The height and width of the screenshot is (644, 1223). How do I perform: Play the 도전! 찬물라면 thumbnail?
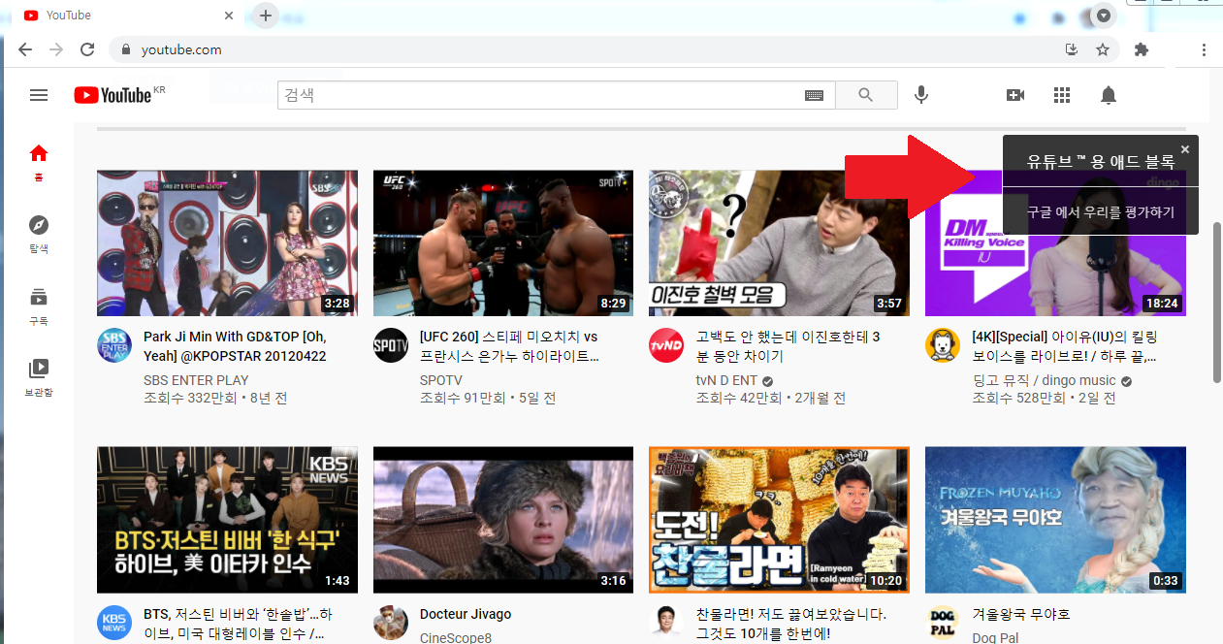[x=779, y=520]
